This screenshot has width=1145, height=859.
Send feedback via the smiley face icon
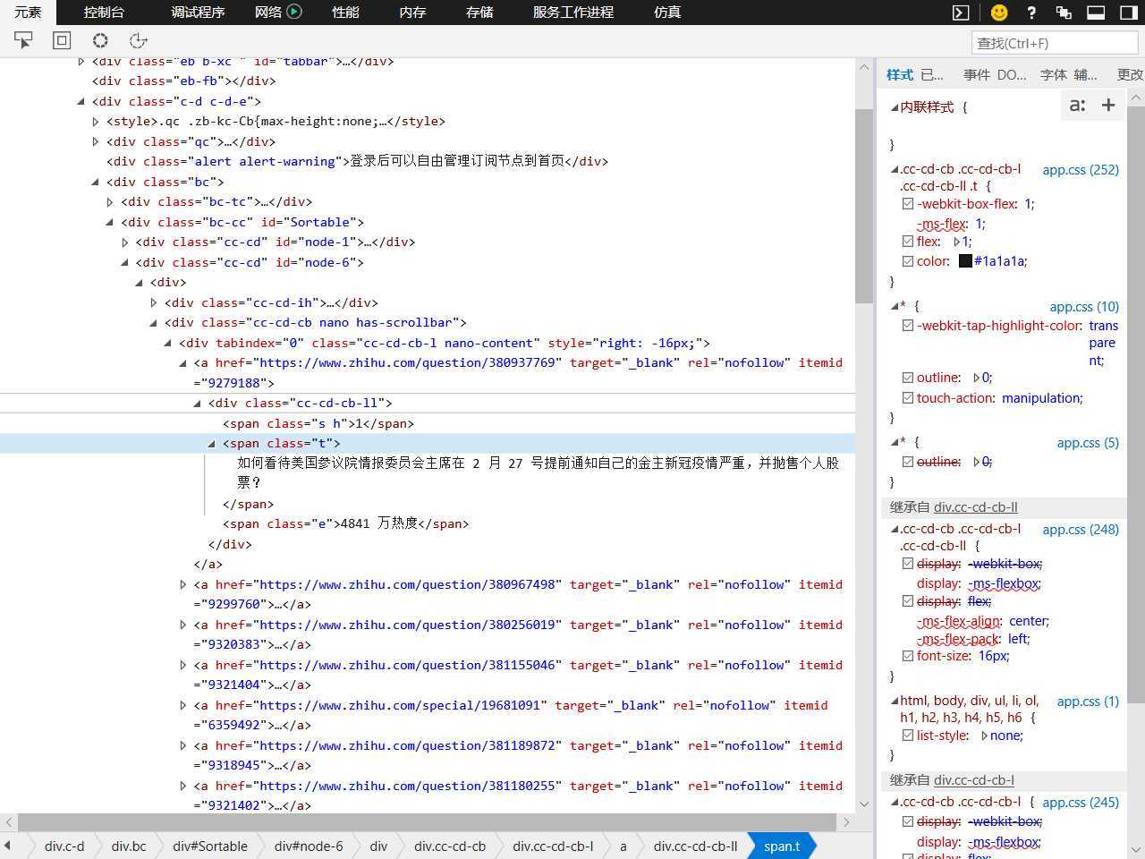coord(999,13)
